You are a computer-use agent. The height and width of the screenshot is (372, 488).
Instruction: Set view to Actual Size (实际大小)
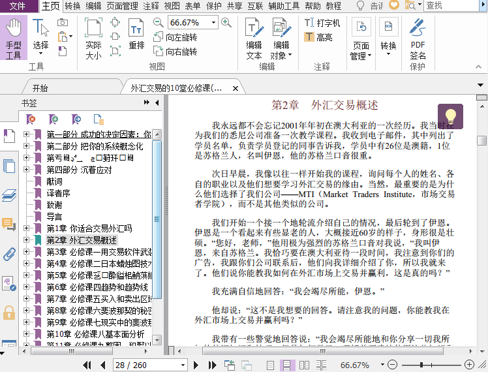point(93,38)
